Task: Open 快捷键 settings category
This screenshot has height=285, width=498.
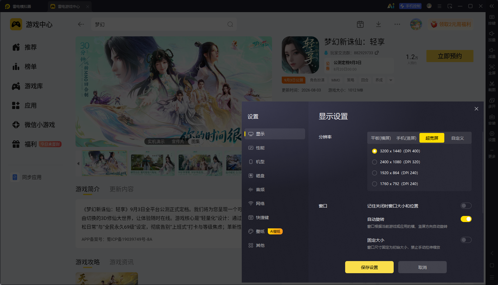Action: click(275, 217)
